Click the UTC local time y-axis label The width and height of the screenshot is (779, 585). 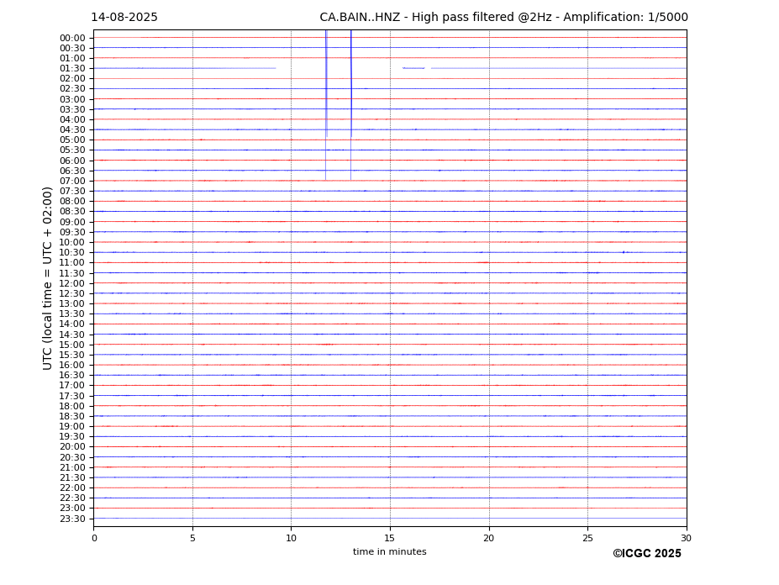point(47,278)
